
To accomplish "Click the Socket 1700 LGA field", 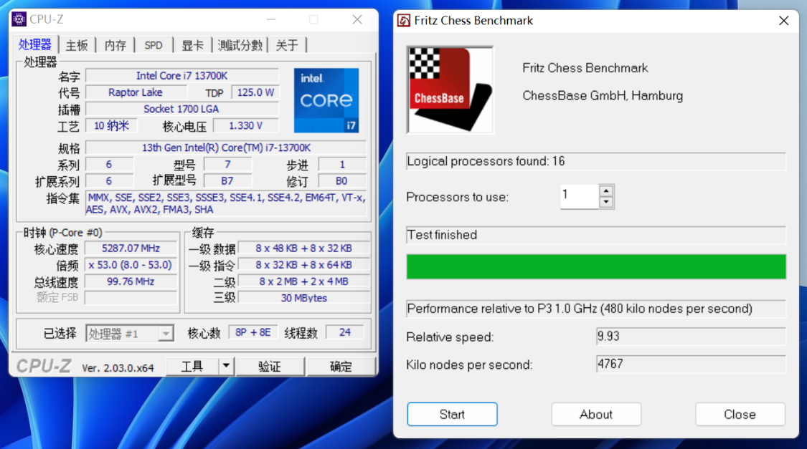I will click(x=181, y=109).
